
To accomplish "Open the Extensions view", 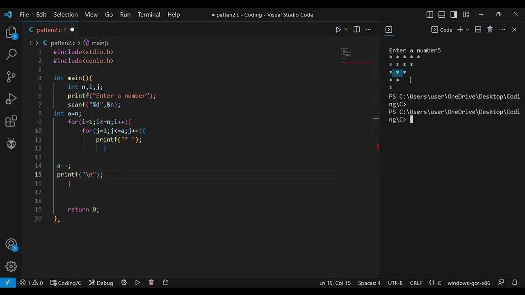I will 11,121.
